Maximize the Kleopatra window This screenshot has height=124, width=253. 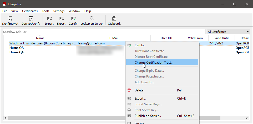tap(235, 4)
